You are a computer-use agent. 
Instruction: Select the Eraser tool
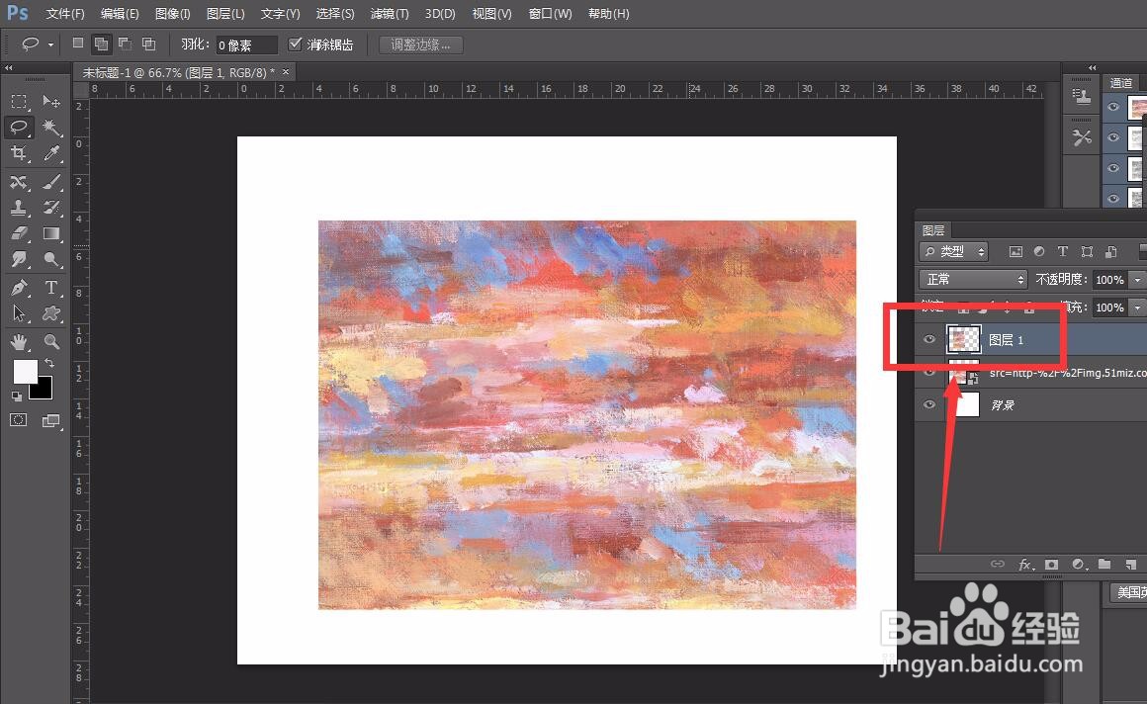(x=19, y=233)
